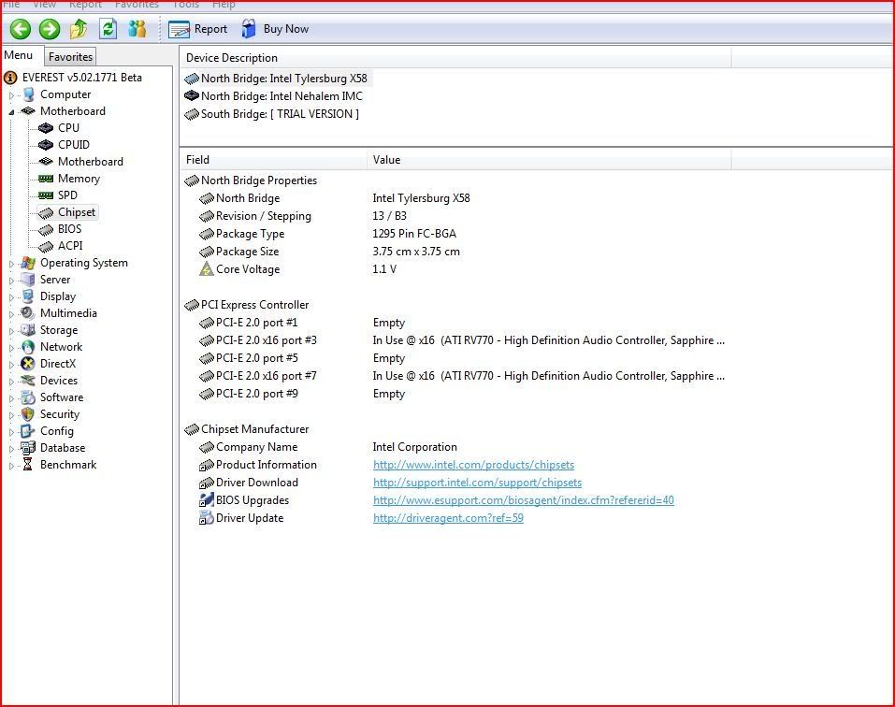Click the Config icon in the tree
The width and height of the screenshot is (895, 707).
pyautogui.click(x=28, y=431)
